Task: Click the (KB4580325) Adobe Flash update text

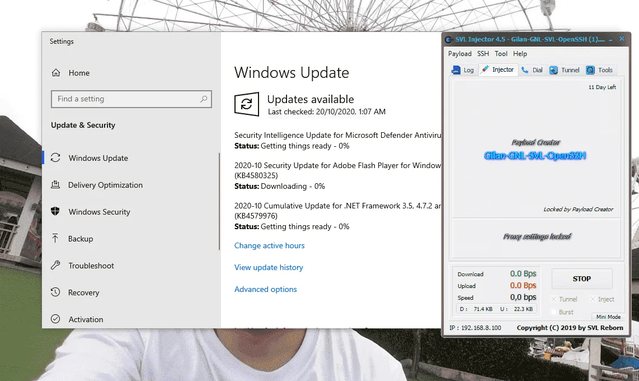Action: [x=256, y=175]
